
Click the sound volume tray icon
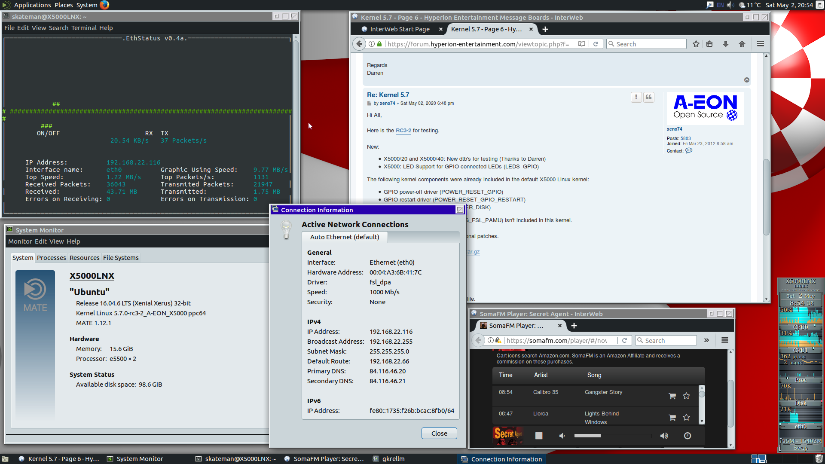click(x=730, y=5)
